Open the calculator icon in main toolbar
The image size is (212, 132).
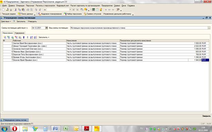point(94,10)
